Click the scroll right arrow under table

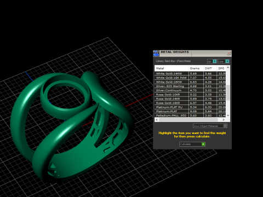(x=224, y=120)
